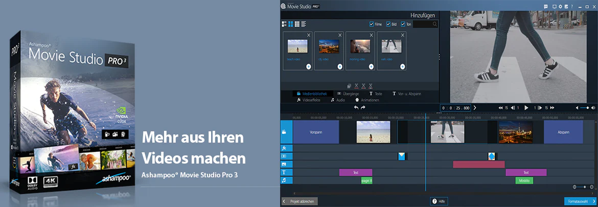Fast forward 15 frames
Screen dimensions: 598x207
click(552, 108)
